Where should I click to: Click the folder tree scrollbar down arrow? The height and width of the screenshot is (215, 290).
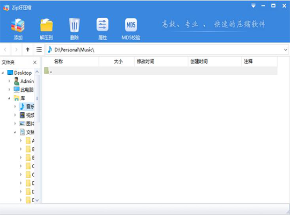[x=37, y=200]
